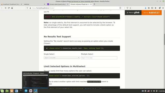Click the Multiple Select label
Viewport: 165px width, 93px height.
87,54
